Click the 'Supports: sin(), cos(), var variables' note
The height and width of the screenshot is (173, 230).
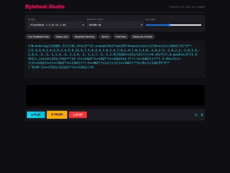[x=187, y=7]
